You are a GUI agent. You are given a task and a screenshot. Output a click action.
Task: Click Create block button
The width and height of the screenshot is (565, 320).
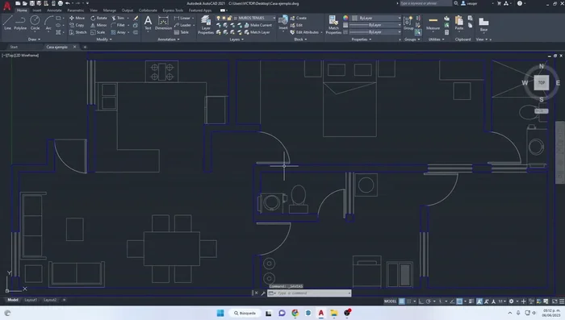(x=299, y=18)
